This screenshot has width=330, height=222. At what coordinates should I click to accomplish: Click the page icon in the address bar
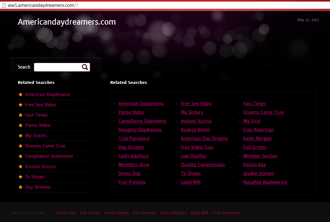(x=3, y=5)
